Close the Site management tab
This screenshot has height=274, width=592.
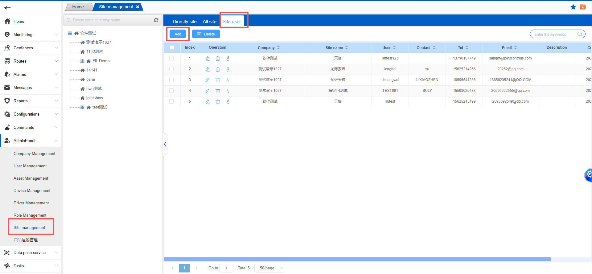(138, 7)
